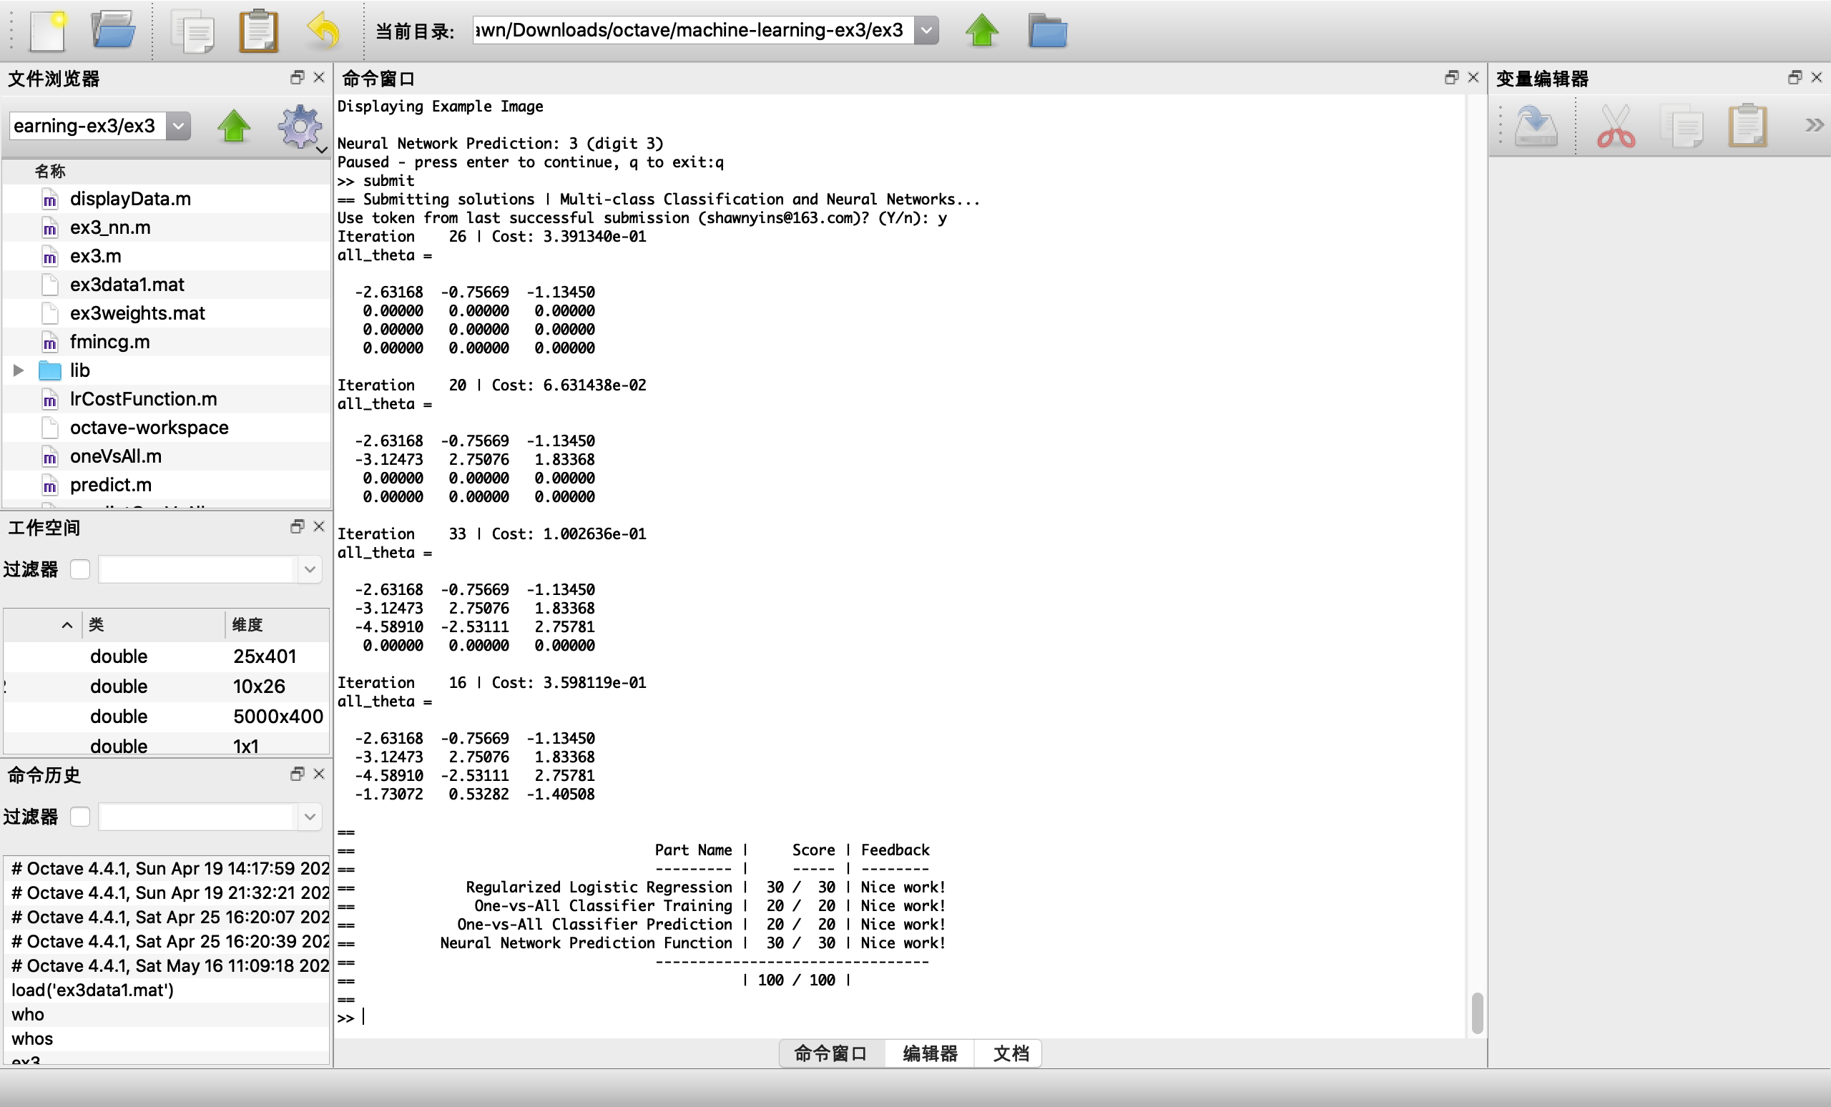Screen dimensions: 1831x1107
Task: Sort workspace by 维度 column header
Action: point(276,625)
